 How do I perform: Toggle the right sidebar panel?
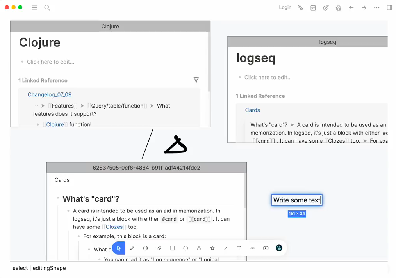click(x=389, y=7)
